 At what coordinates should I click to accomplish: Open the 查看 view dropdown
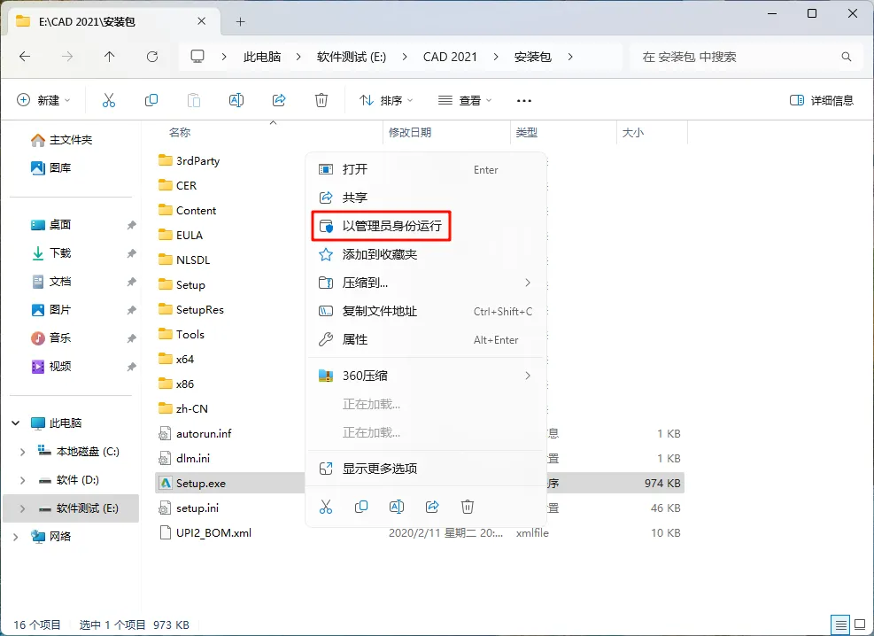[464, 100]
